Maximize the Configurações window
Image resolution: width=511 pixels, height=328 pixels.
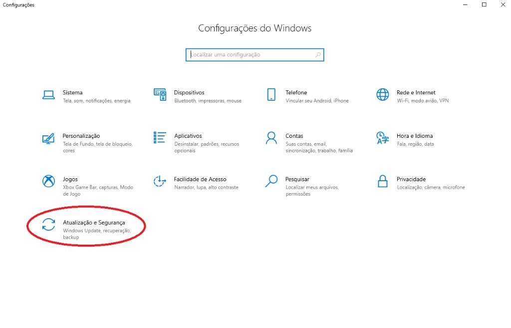484,5
